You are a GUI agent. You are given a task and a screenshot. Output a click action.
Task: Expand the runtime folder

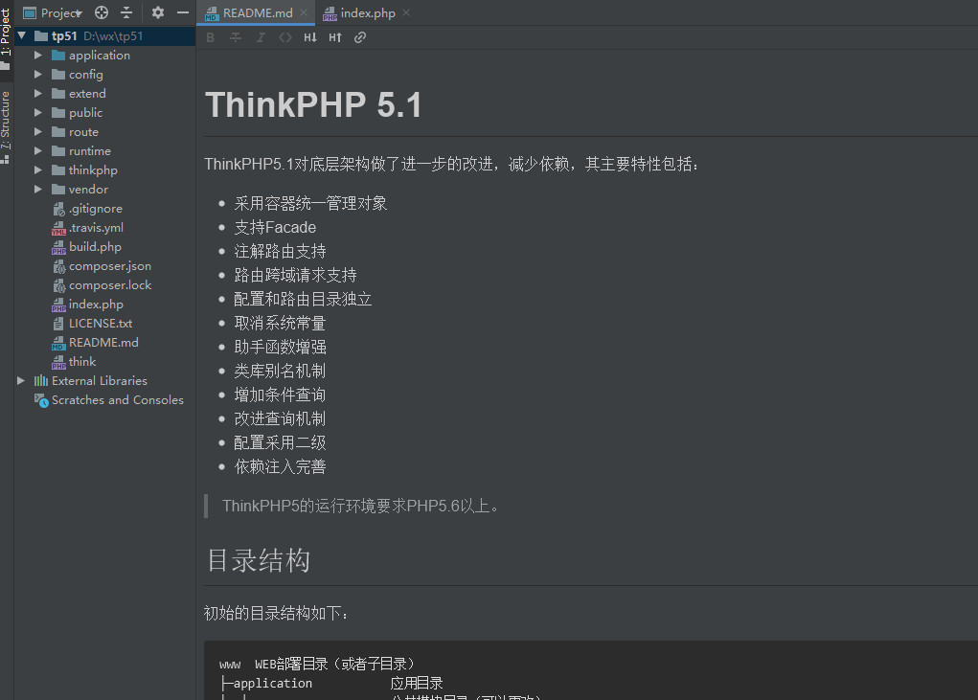pyautogui.click(x=38, y=151)
